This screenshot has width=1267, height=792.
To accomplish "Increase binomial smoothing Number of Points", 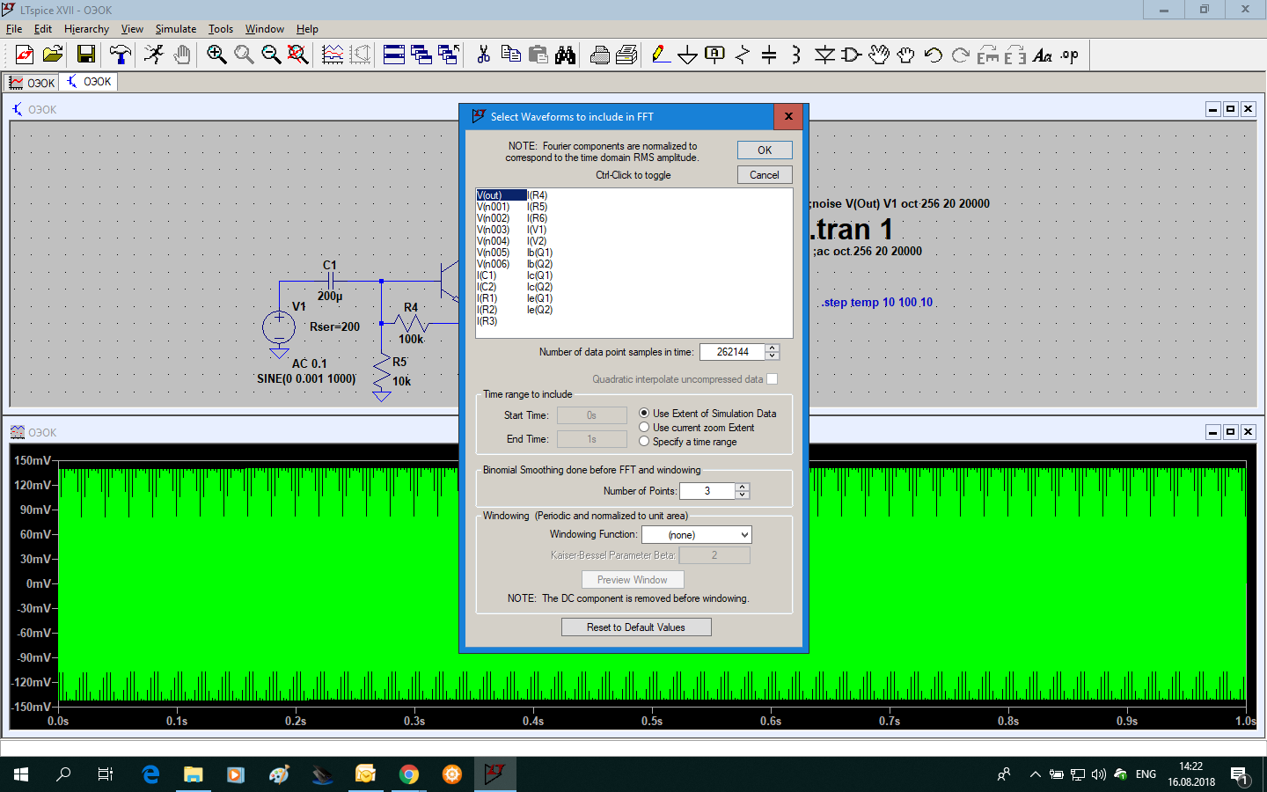I will pos(742,487).
